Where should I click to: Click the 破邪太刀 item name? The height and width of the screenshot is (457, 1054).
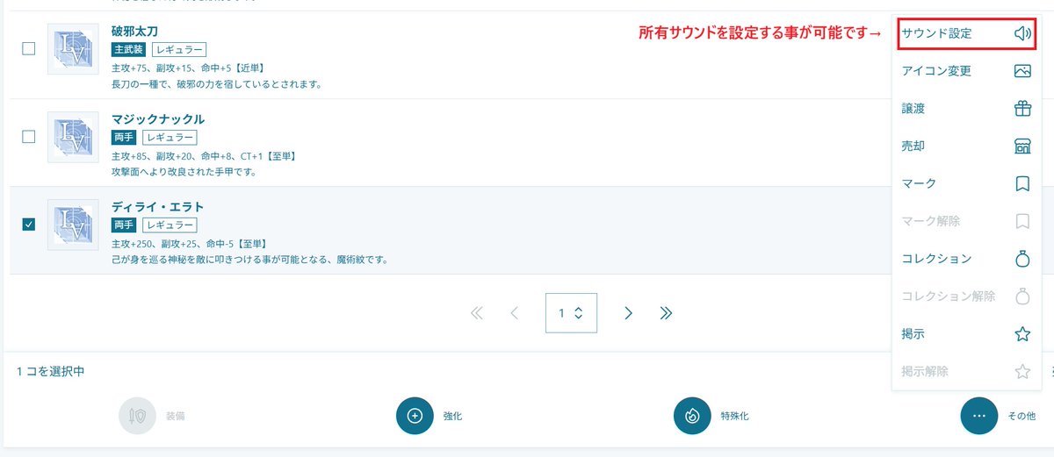click(135, 32)
